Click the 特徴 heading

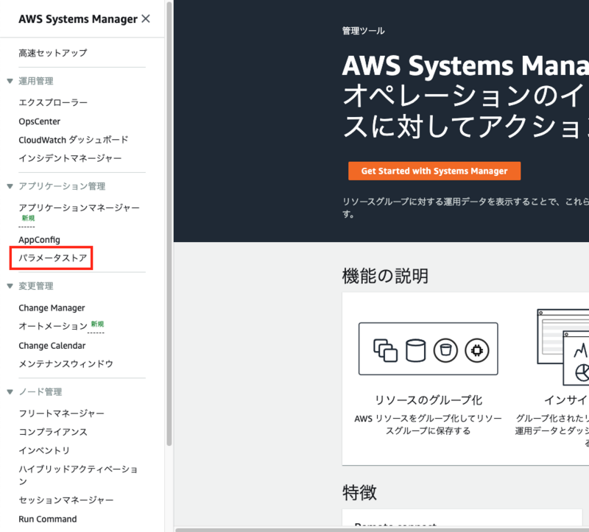[x=359, y=492]
